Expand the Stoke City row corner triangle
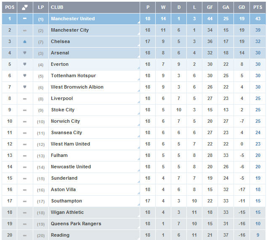The height and width of the screenshot is (240, 268). point(138,114)
